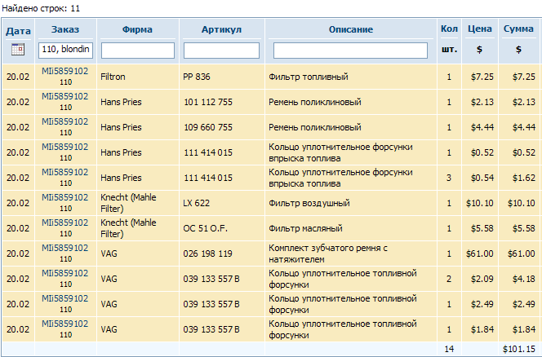Select the PP 836 article cell
Screen dimensions: 542x357
pyautogui.click(x=198, y=77)
